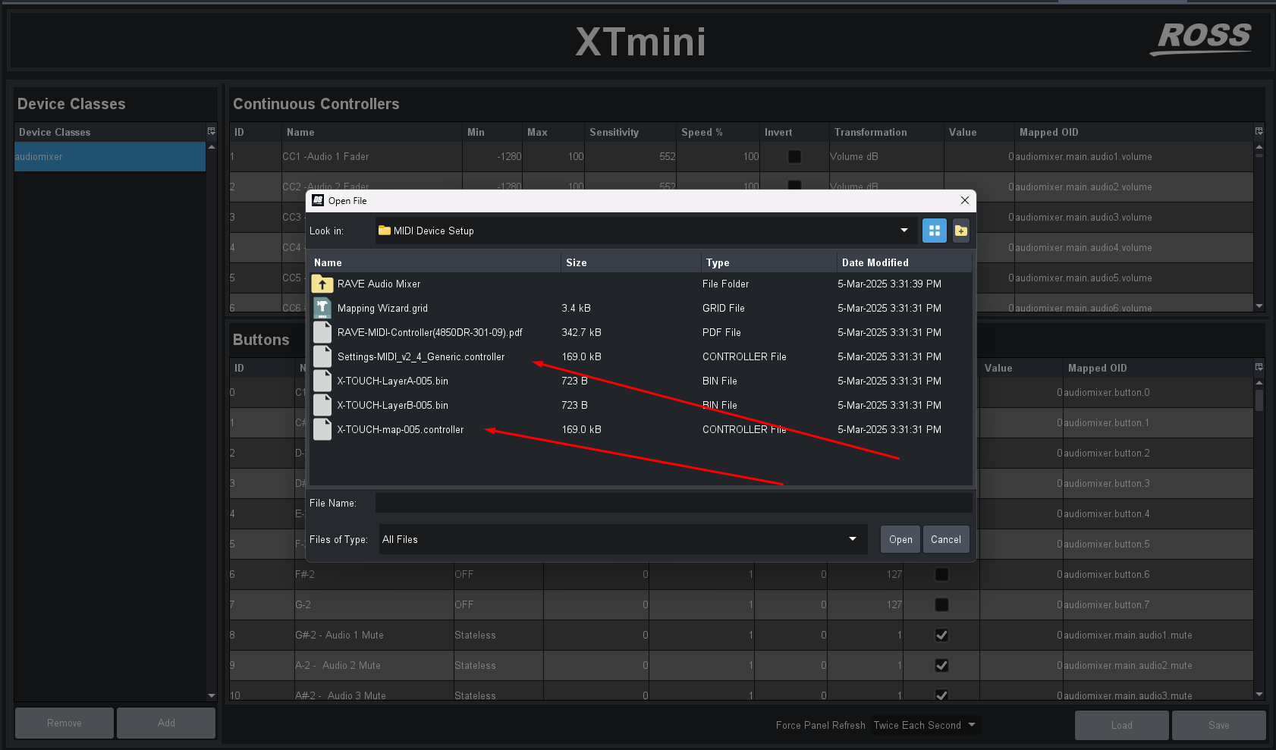Toggle Invert checkbox for CC1 Audio 1 Fader
The image size is (1276, 750).
point(794,156)
